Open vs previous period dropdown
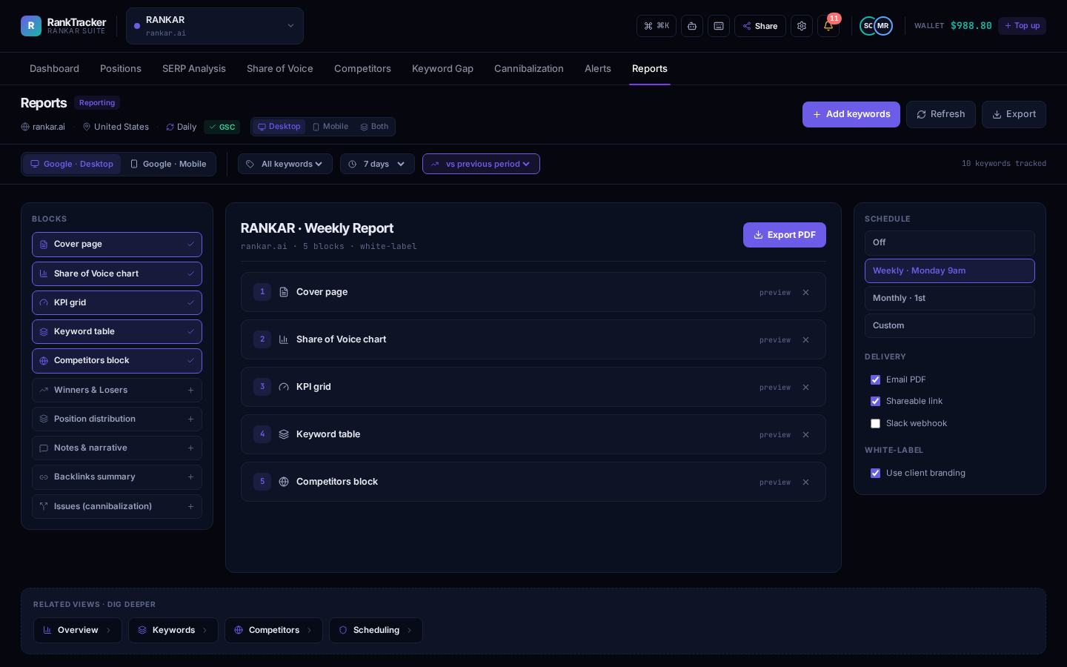This screenshot has width=1067, height=667. (x=481, y=164)
